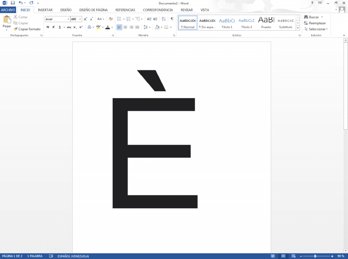
Task: Select the Título 1 style
Action: pyautogui.click(x=227, y=22)
